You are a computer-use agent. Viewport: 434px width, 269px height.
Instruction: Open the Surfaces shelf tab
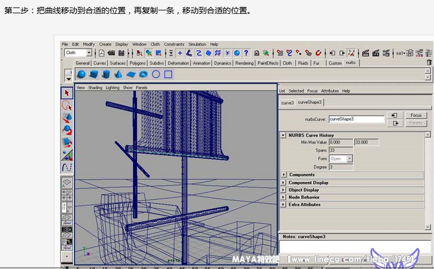pyautogui.click(x=117, y=63)
